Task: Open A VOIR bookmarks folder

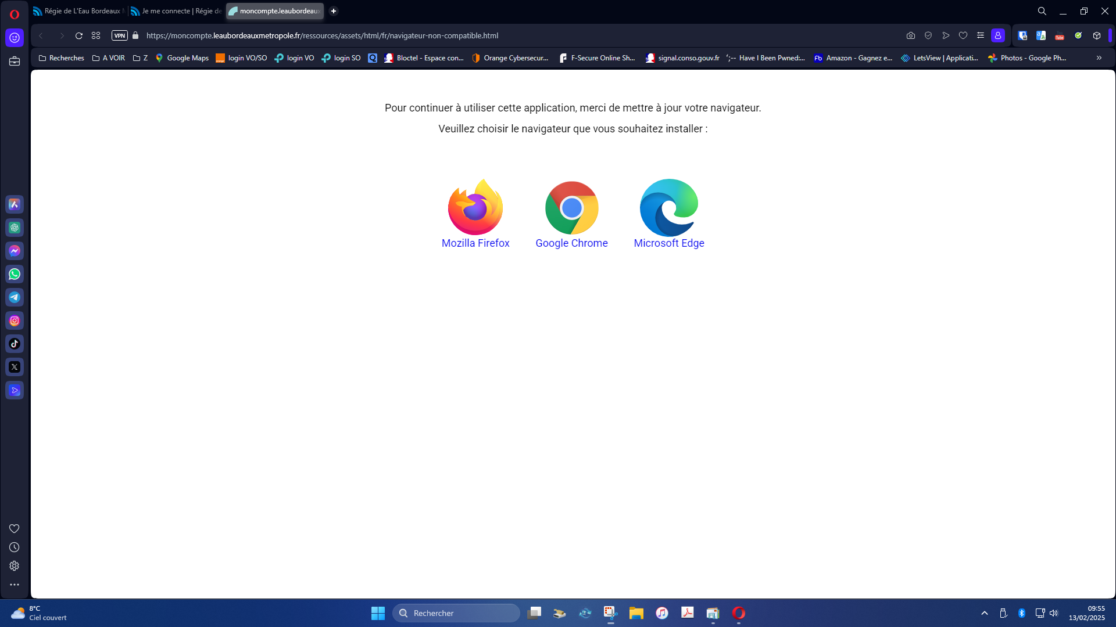Action: (x=109, y=58)
